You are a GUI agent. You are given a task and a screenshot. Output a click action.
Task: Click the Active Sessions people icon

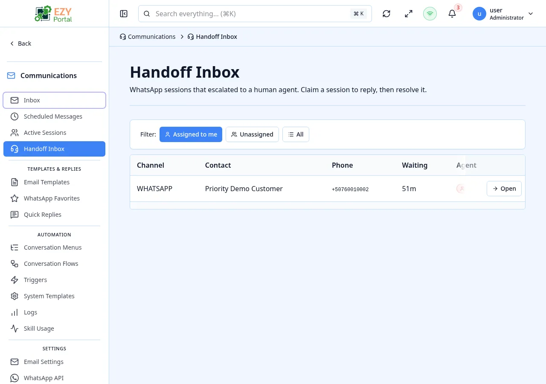15,133
